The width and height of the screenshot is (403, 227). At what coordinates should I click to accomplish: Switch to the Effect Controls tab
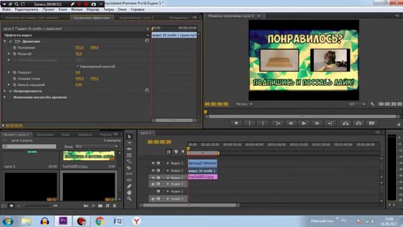(91, 18)
